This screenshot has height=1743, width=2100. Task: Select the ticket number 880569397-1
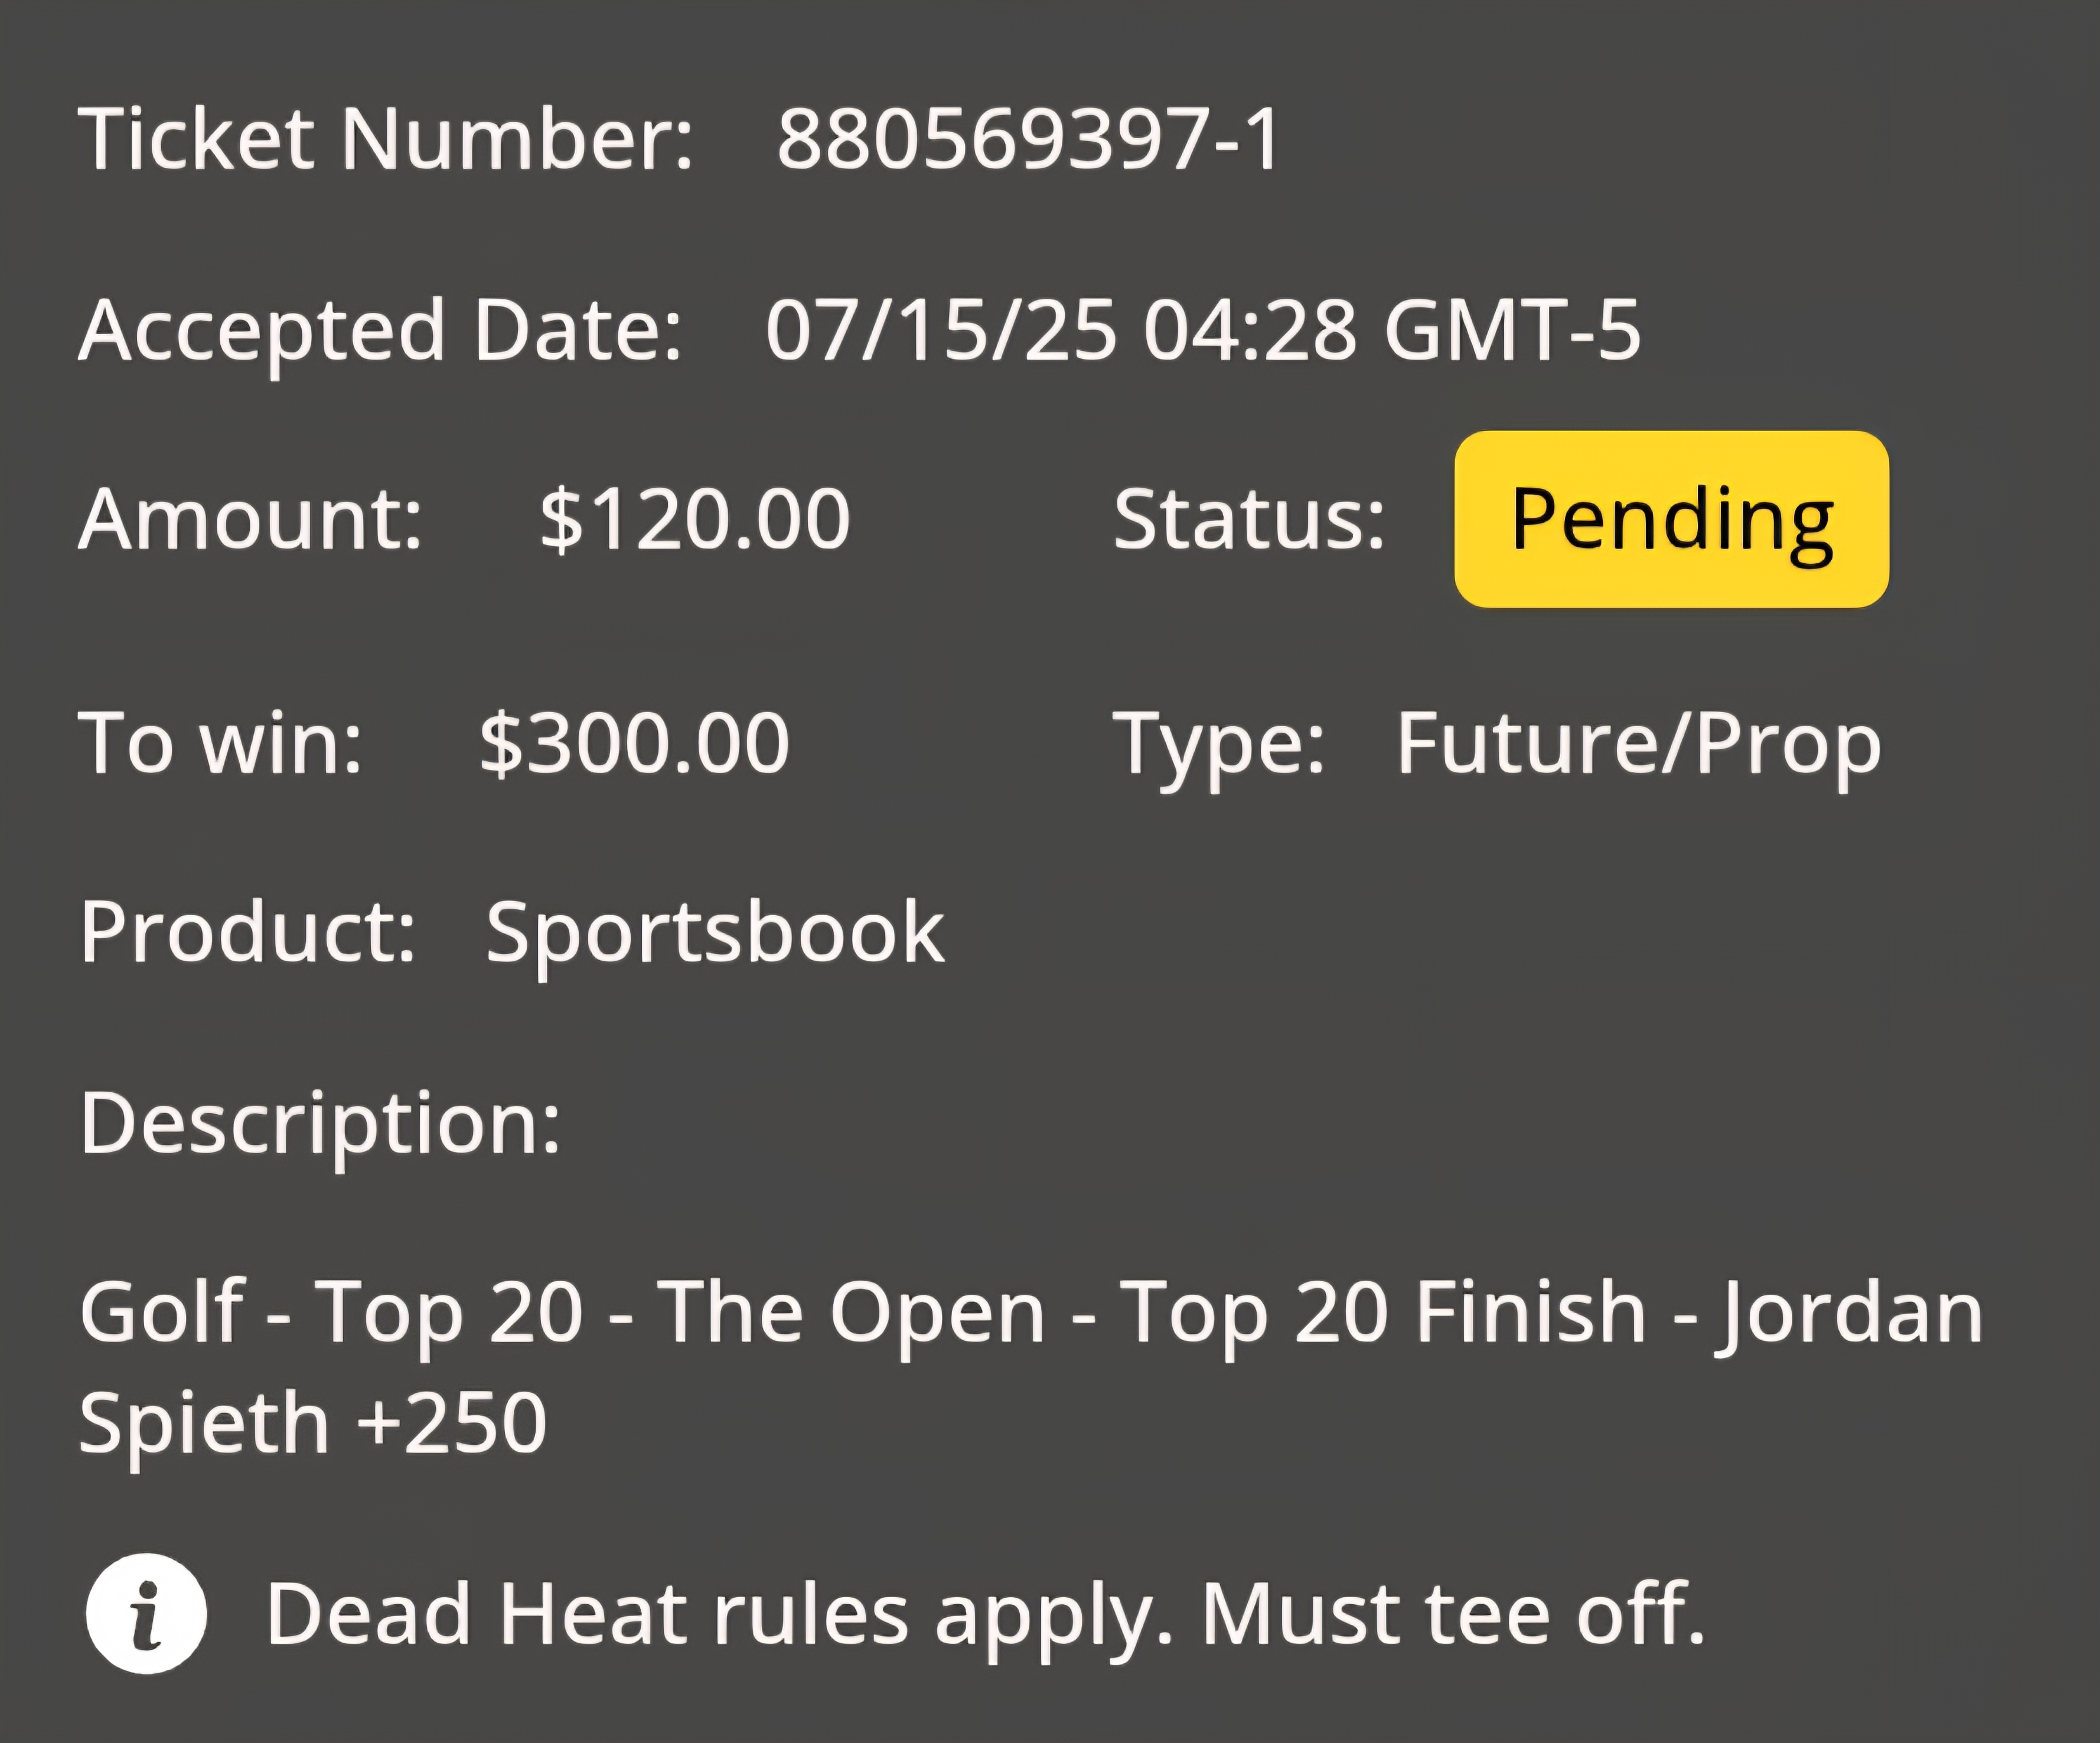tap(1028, 139)
